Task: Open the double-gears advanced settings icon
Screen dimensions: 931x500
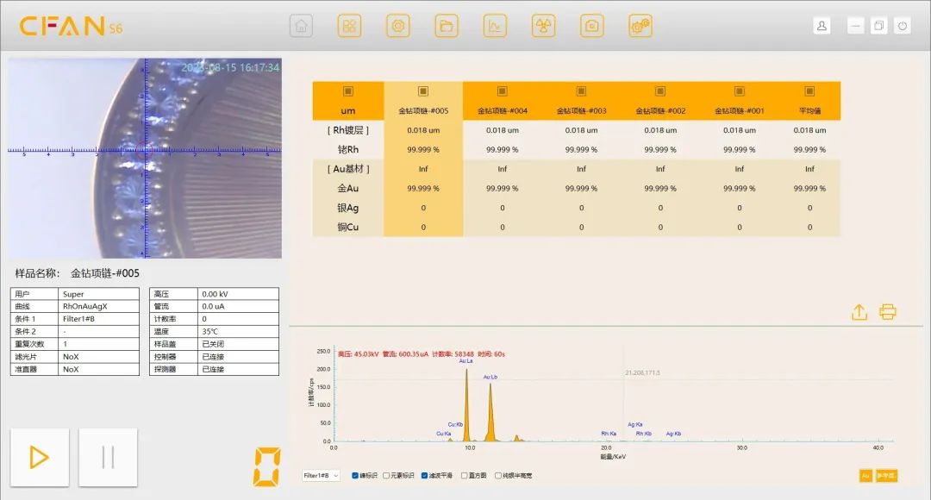Action: 640,26
